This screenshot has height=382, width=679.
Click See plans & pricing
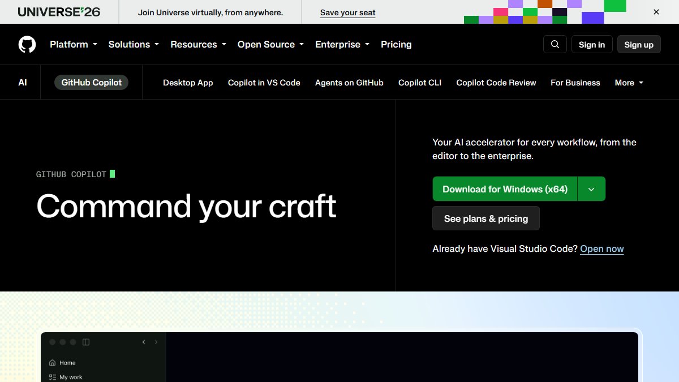coord(486,218)
